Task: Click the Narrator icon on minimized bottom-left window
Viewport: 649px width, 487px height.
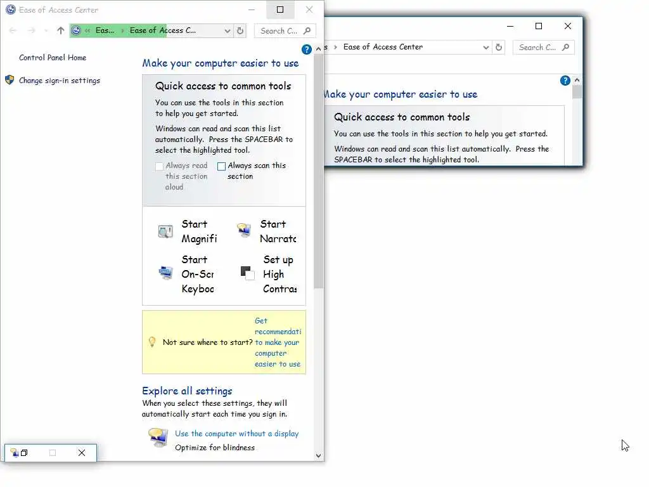Action: click(x=15, y=453)
